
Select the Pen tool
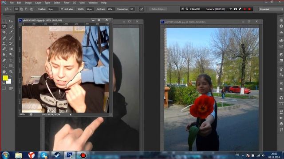click(4, 60)
